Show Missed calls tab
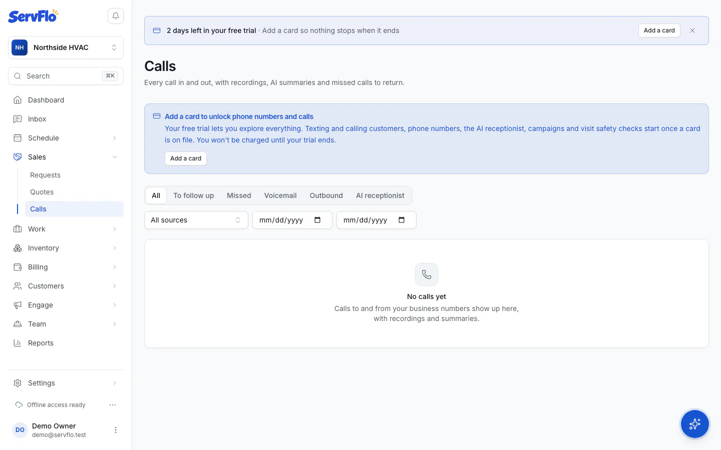The height and width of the screenshot is (450, 721). pyautogui.click(x=239, y=195)
